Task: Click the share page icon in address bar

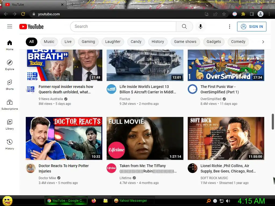Action: tap(215, 14)
